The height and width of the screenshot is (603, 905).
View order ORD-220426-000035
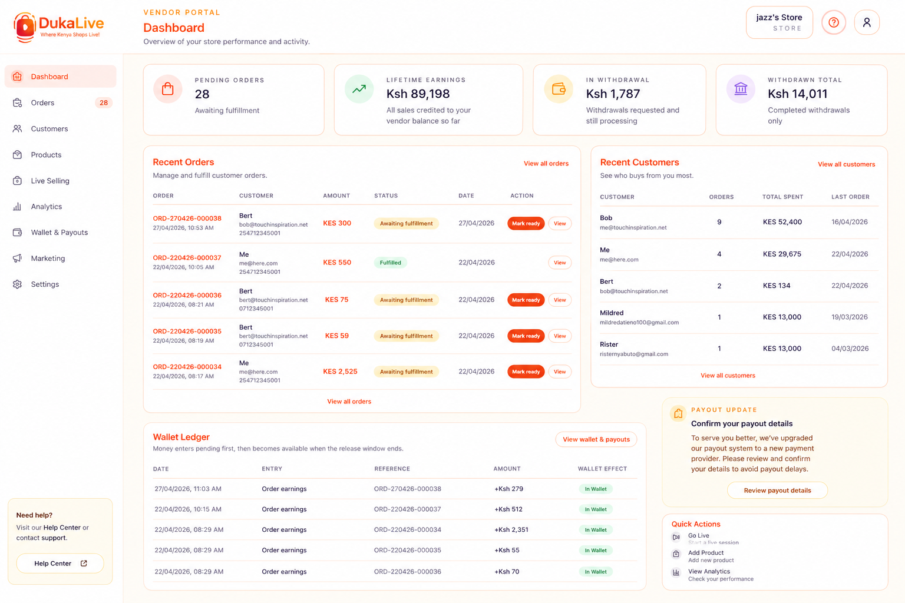560,336
